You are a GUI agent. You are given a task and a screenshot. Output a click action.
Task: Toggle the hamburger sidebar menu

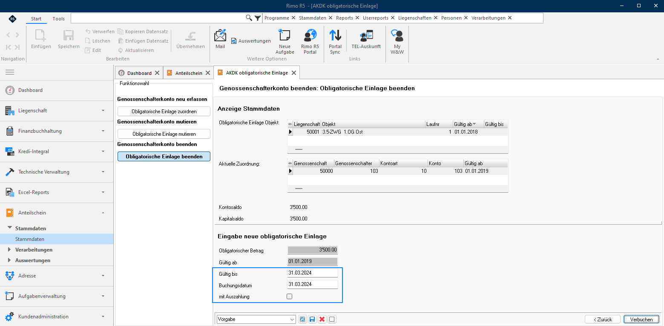tap(10, 72)
